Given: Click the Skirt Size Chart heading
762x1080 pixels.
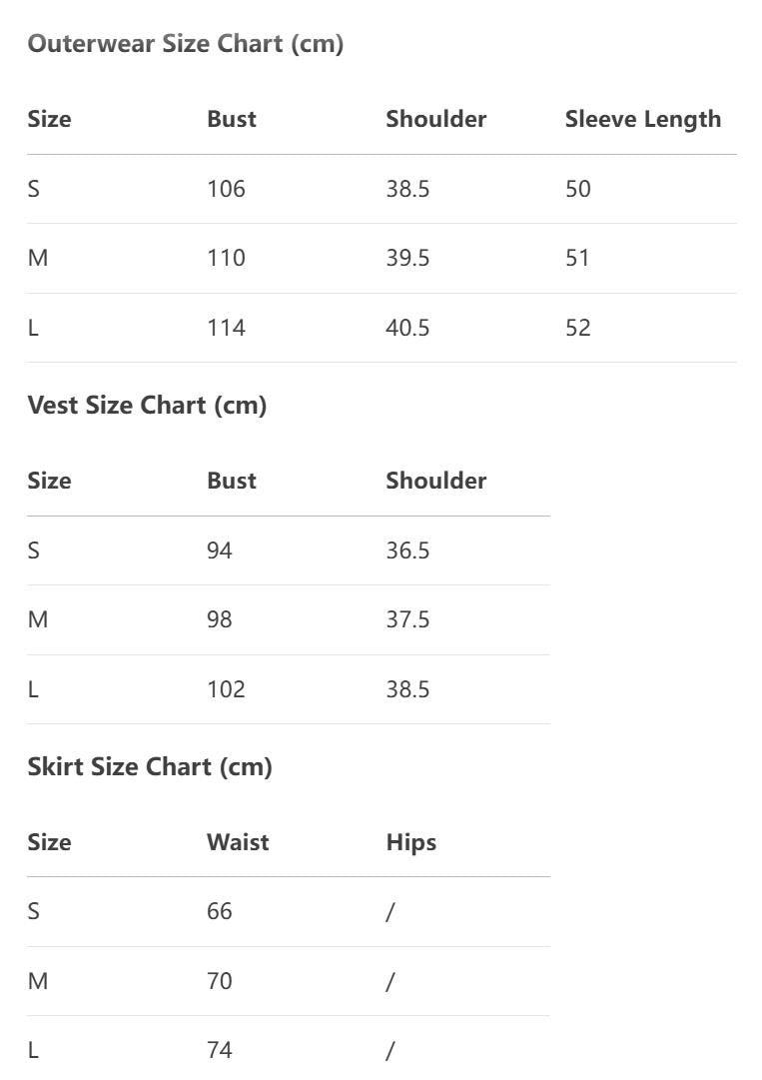Looking at the screenshot, I should pos(150,767).
